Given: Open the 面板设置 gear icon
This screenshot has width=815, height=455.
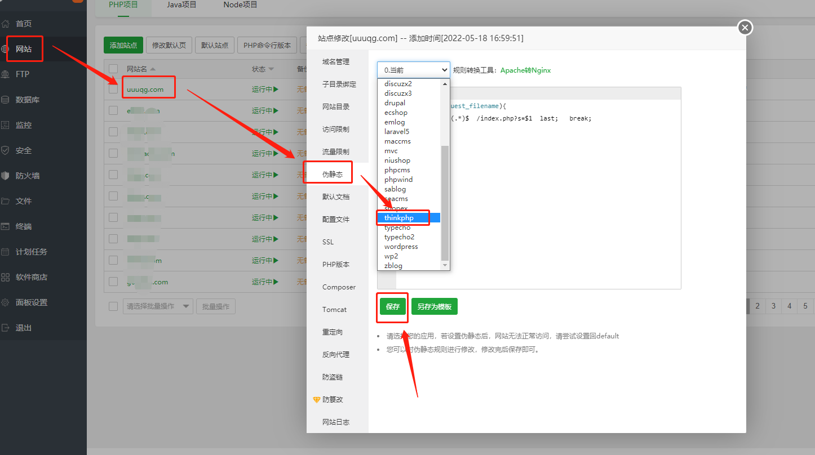Looking at the screenshot, I should coord(6,302).
